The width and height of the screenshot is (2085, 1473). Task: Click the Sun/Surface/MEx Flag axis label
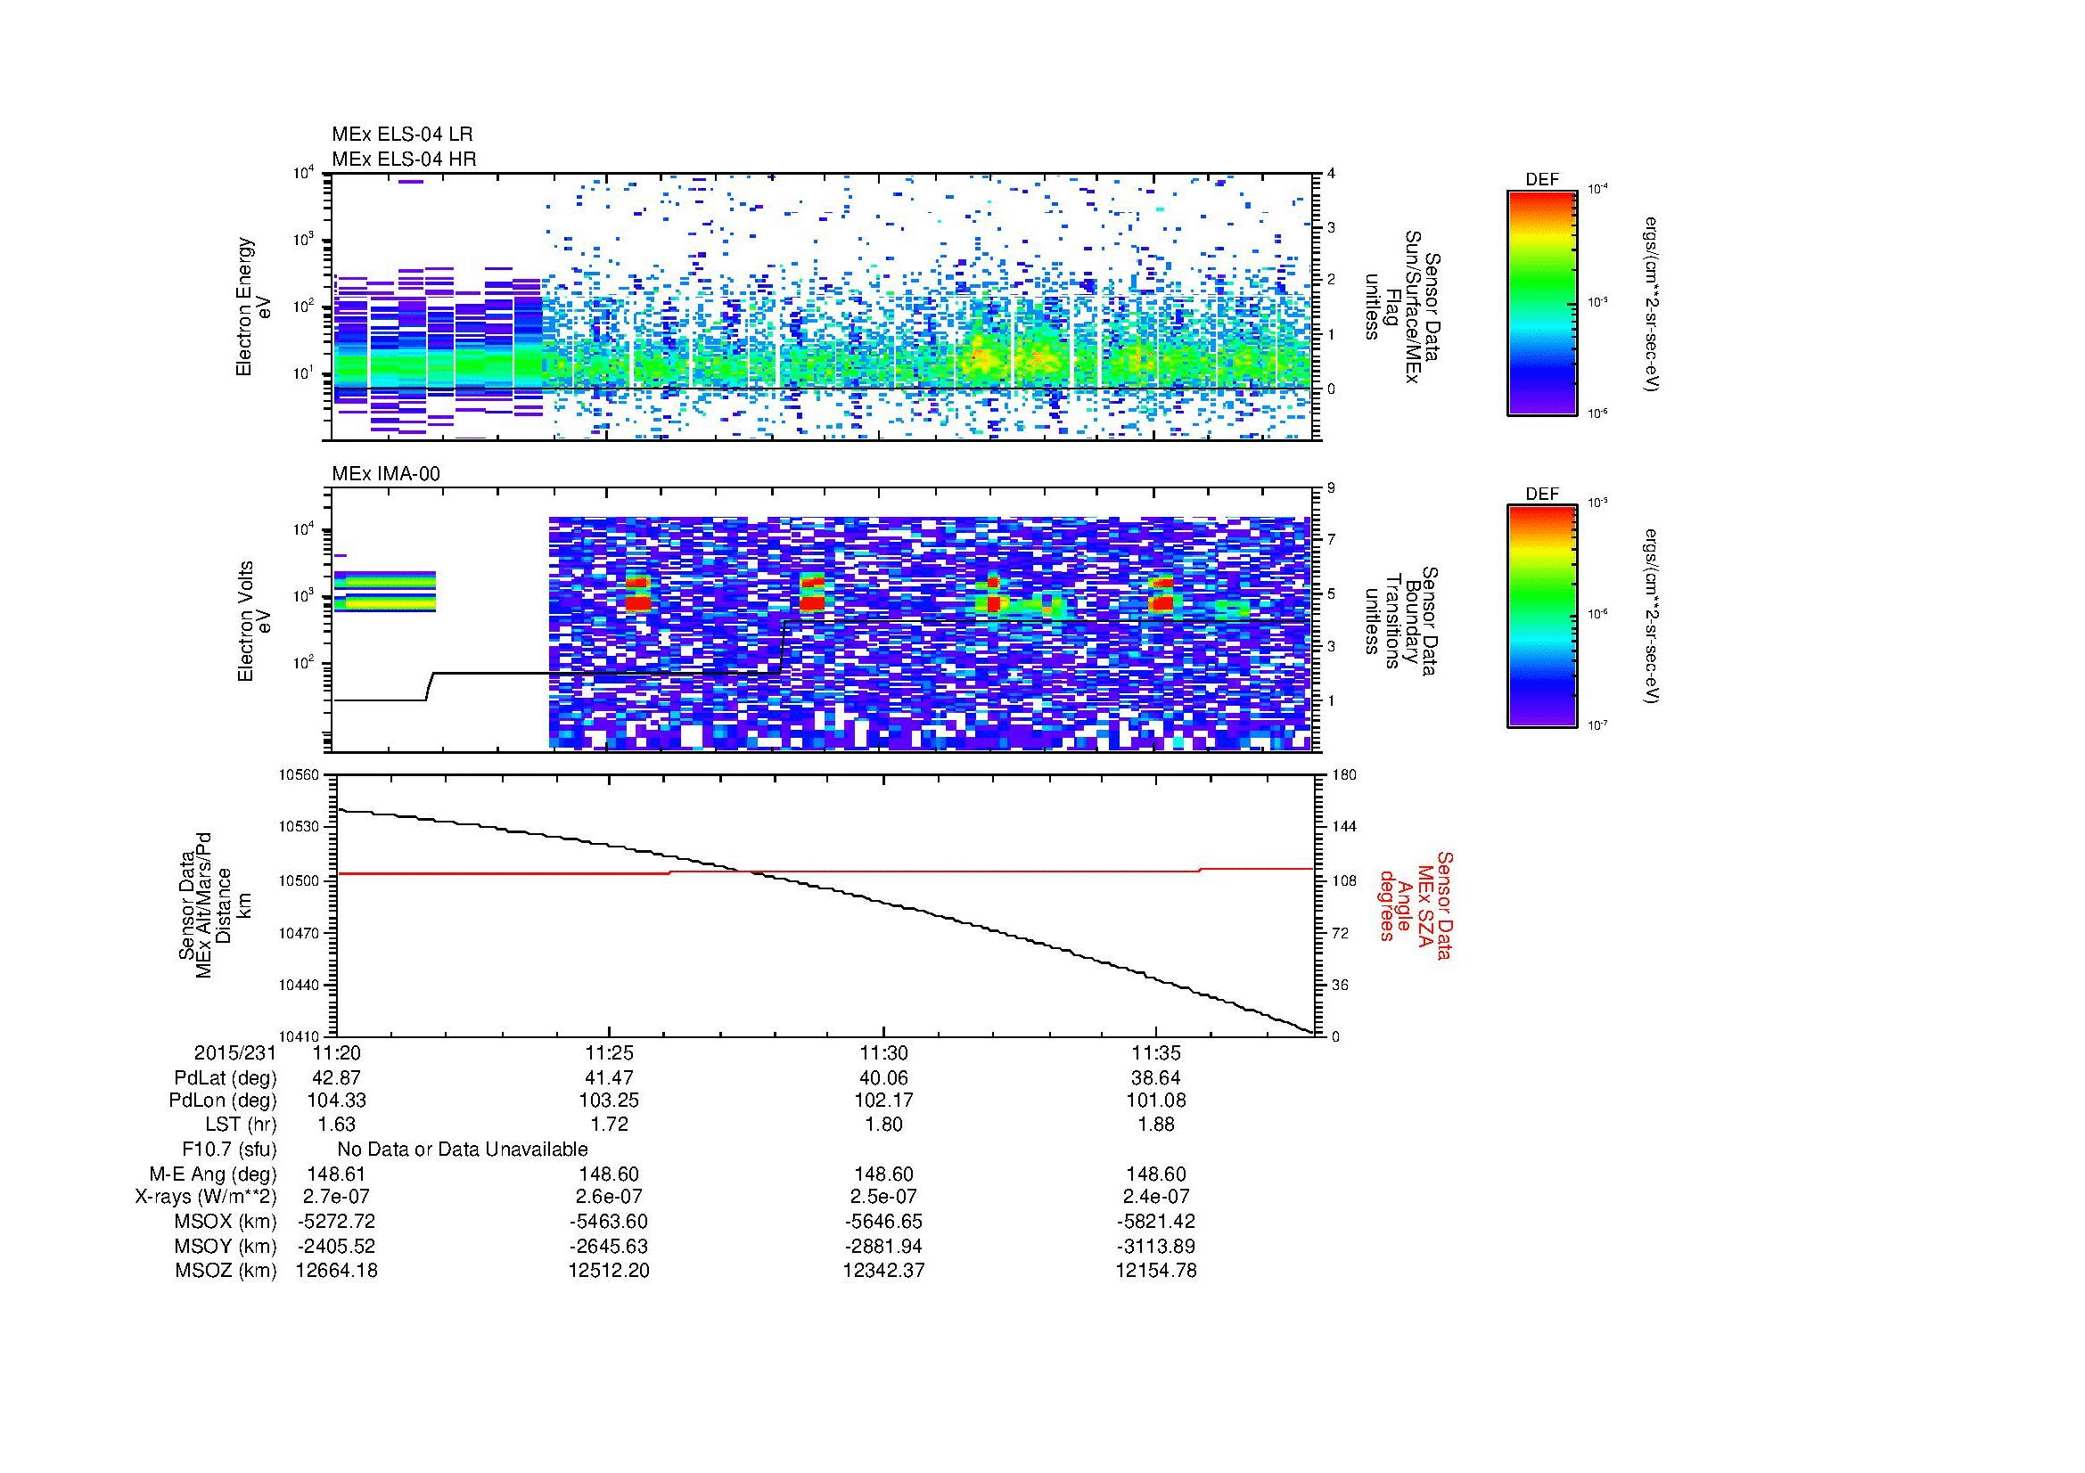pyautogui.click(x=1401, y=306)
